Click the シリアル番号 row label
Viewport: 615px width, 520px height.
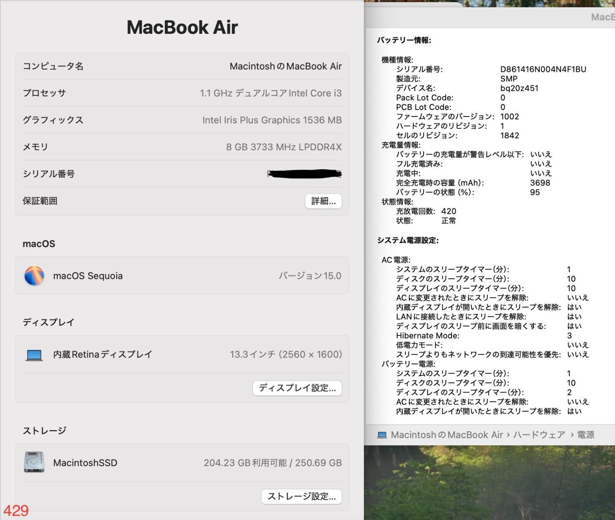click(49, 174)
